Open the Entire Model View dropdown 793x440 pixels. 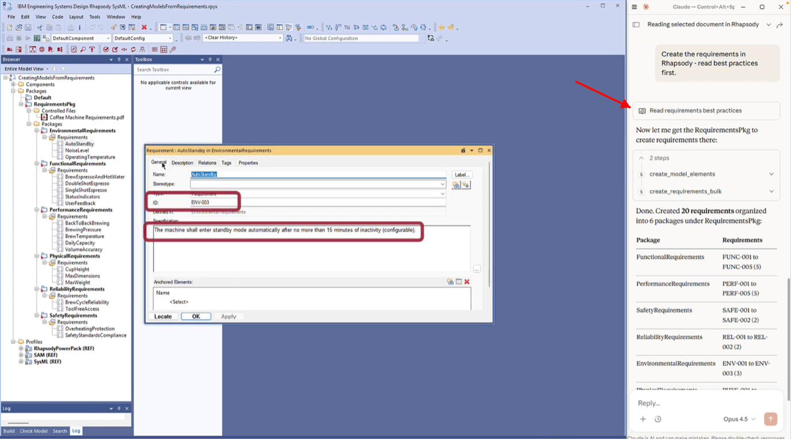click(47, 69)
